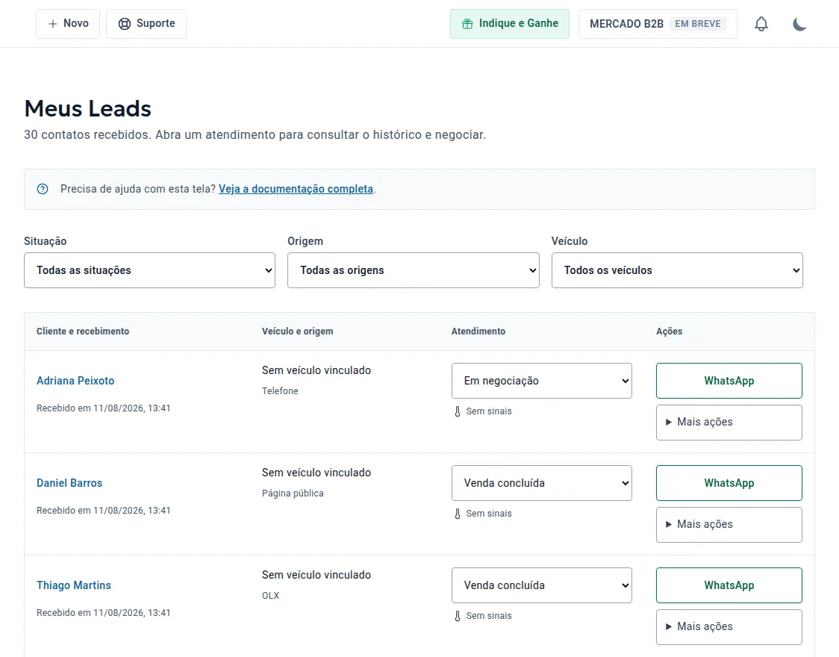This screenshot has height=657, width=839.
Task: Click Cliente e recebimento column header
Action: pyautogui.click(x=83, y=331)
